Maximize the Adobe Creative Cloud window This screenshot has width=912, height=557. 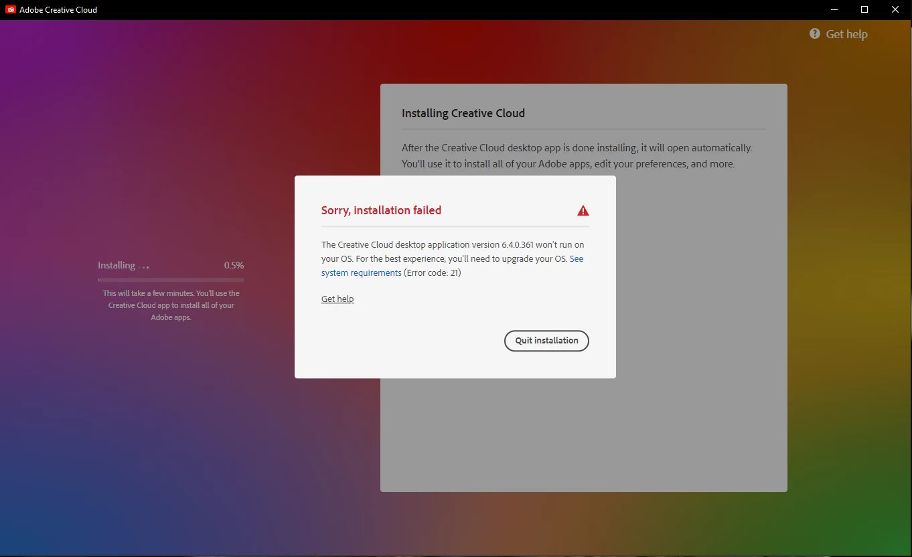tap(864, 9)
